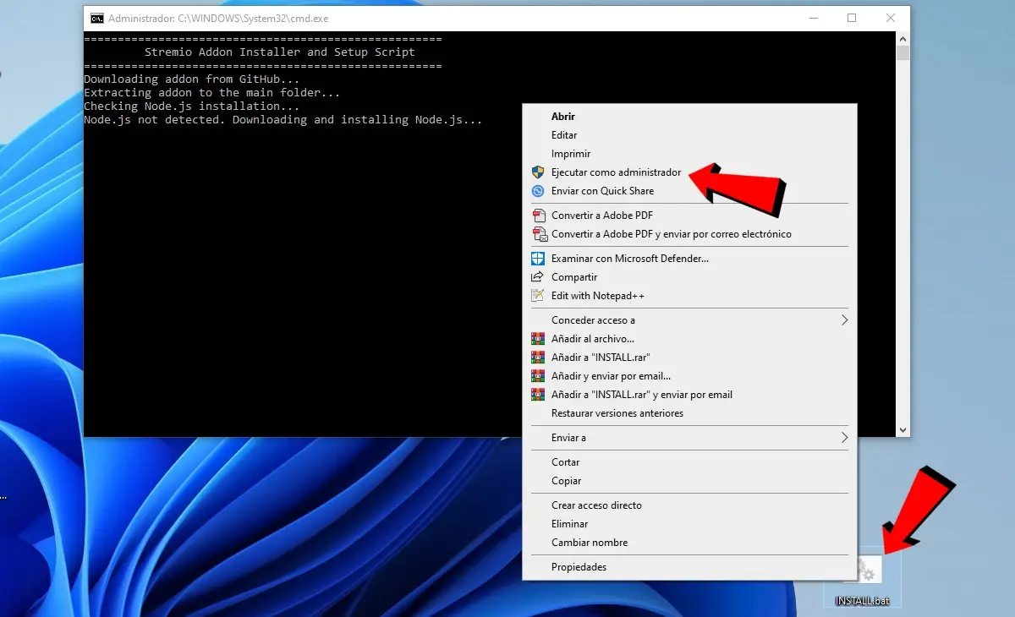The image size is (1015, 617).
Task: Select Cambiar nombre to rename the file
Action: (x=590, y=543)
